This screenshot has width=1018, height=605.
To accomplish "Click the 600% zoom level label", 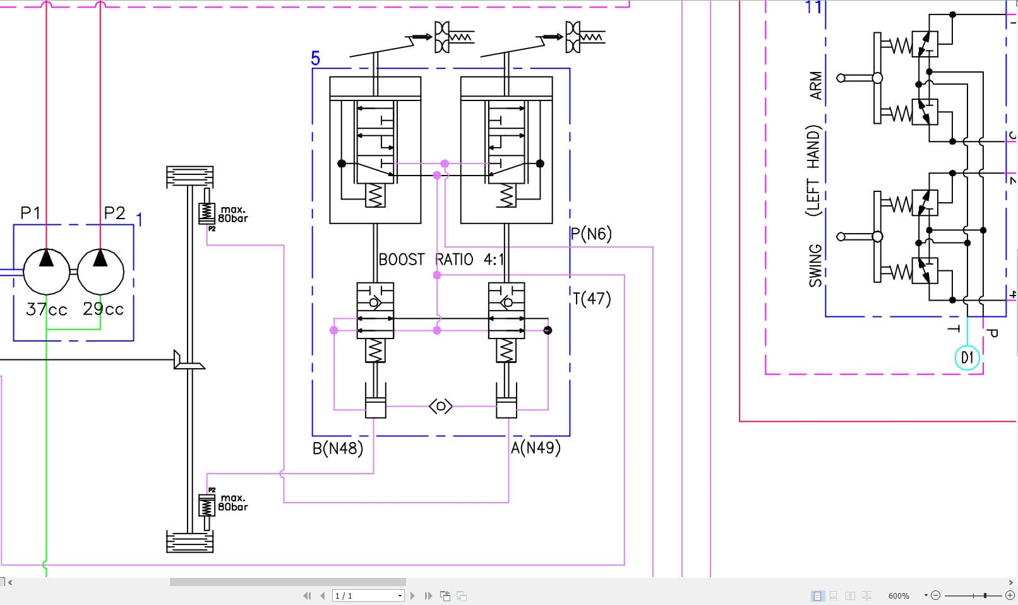I will pos(899,595).
